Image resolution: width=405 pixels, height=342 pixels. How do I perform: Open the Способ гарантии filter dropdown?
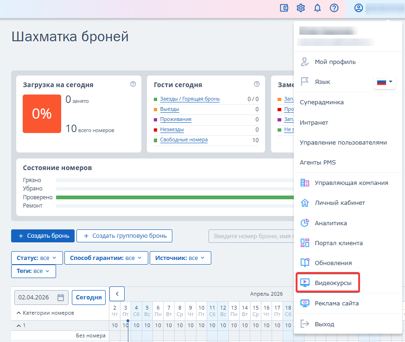point(106,258)
